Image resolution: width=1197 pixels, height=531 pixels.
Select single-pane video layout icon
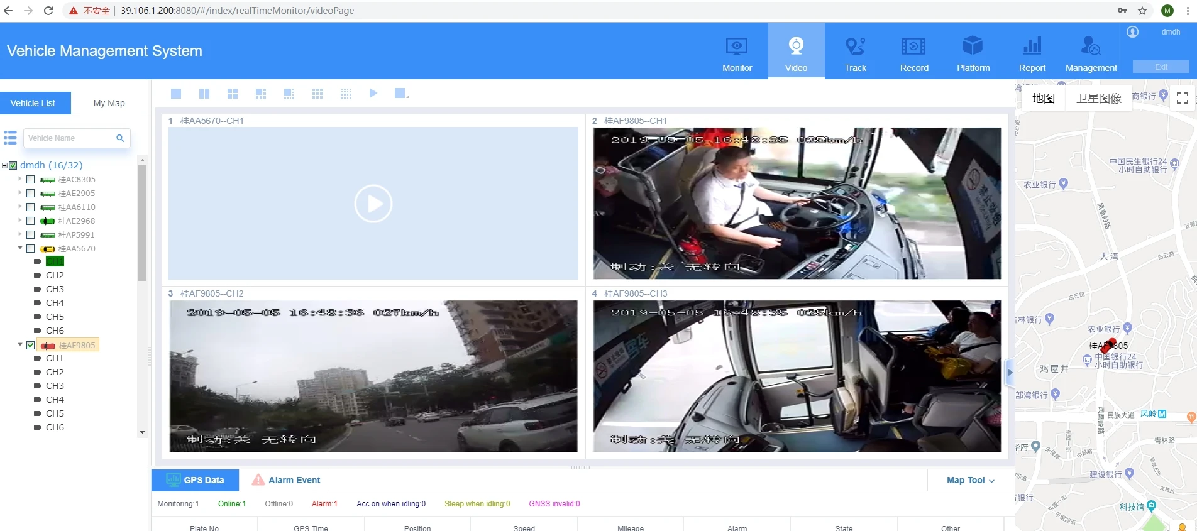click(x=176, y=94)
